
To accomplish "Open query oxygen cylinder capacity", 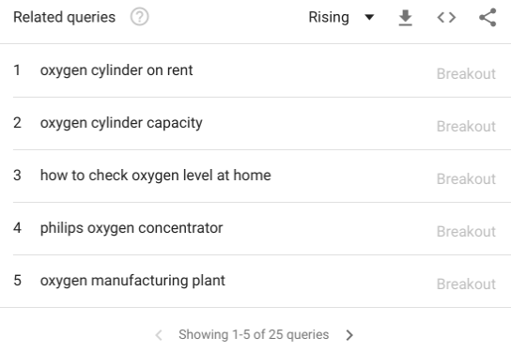I will (x=121, y=123).
